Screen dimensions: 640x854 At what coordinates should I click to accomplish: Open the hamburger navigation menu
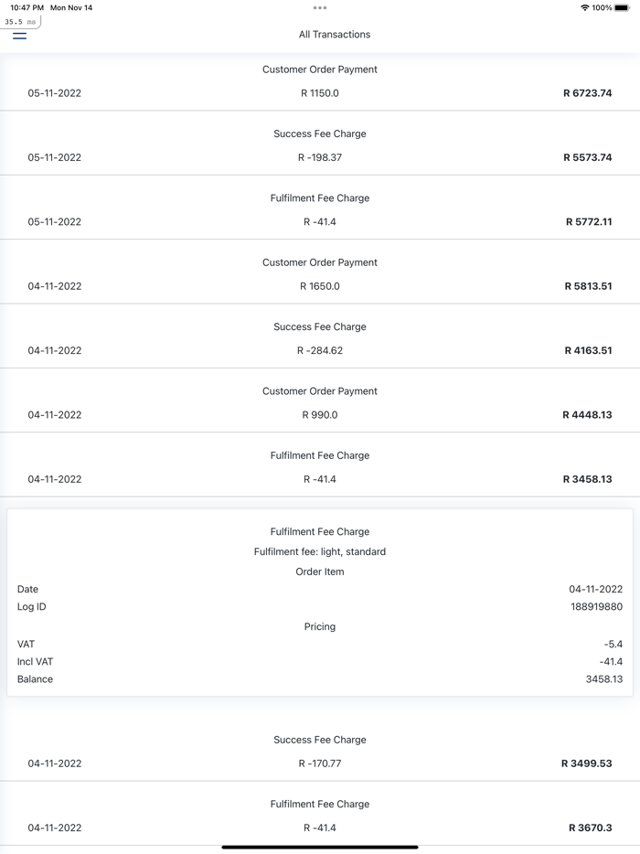(x=19, y=36)
